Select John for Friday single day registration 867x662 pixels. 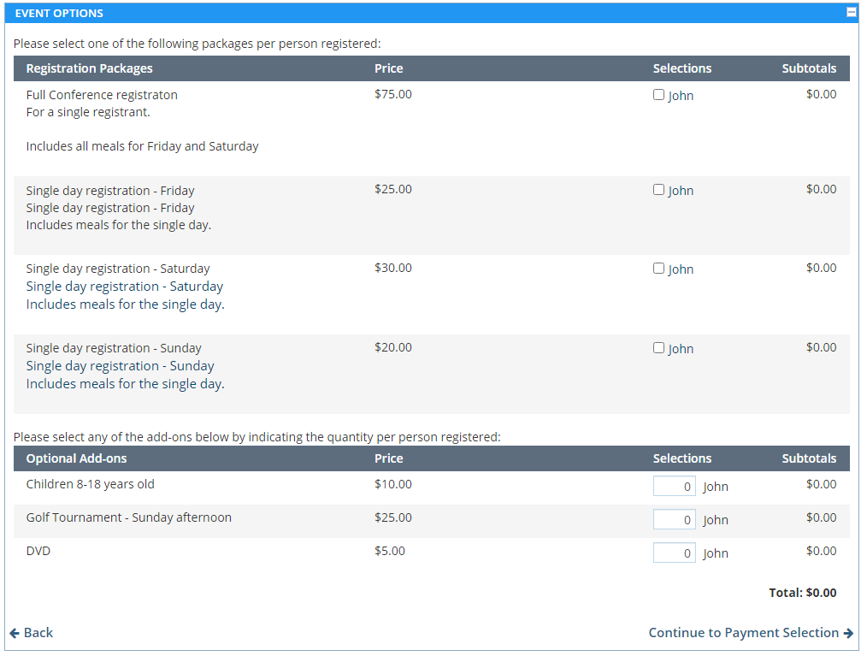coord(658,190)
